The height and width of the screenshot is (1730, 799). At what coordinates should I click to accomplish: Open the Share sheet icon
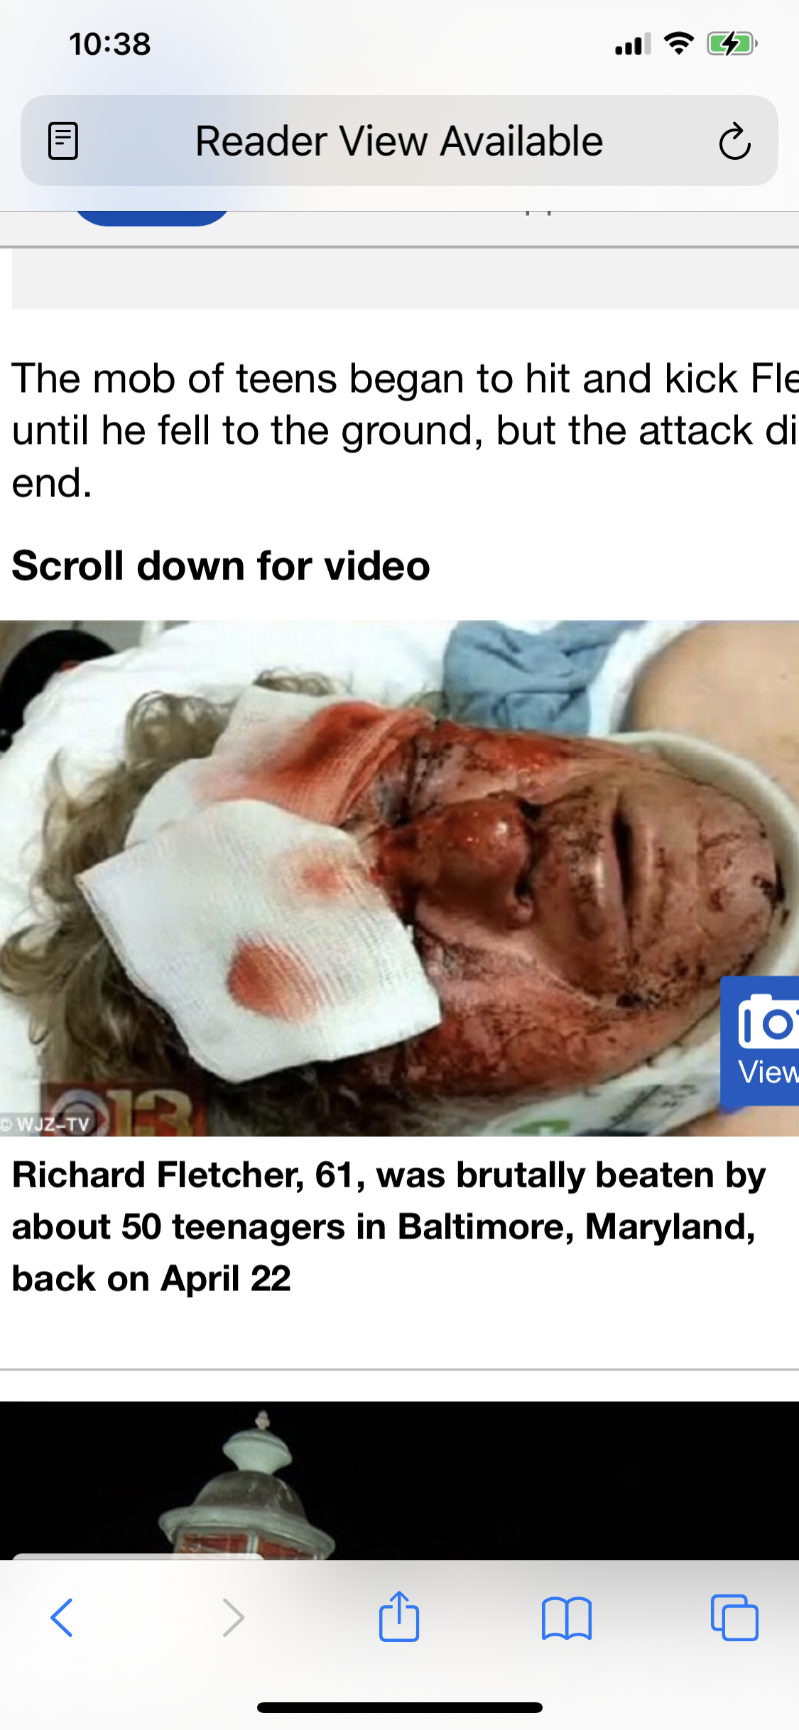pyautogui.click(x=399, y=1616)
